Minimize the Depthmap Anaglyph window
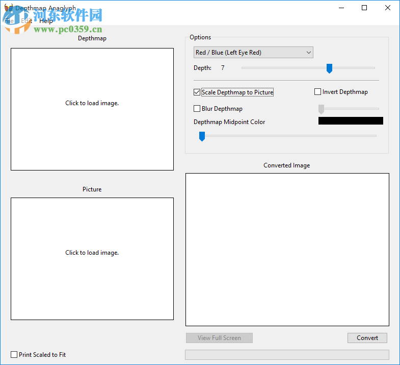Image resolution: width=400 pixels, height=365 pixels. (x=341, y=8)
